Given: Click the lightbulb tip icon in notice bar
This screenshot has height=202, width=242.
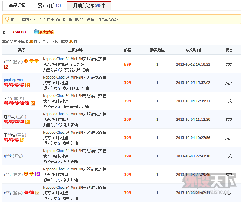Looking at the screenshot, I should pos(7,19).
